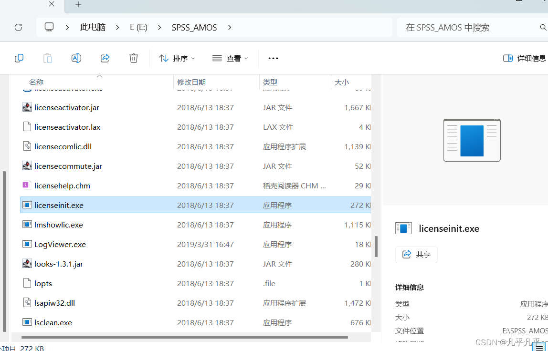Go to E (E:) drive via breadcrumb

138,27
